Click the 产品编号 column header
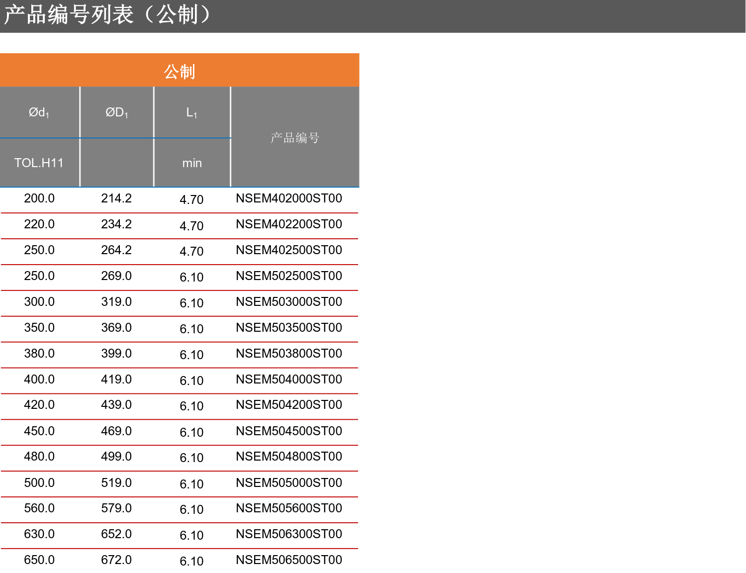This screenshot has width=746, height=573. [x=295, y=138]
